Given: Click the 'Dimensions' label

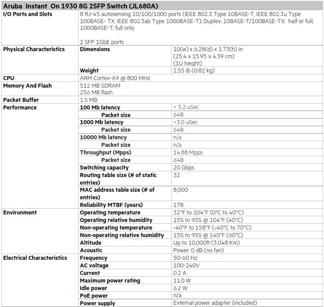Looking at the screenshot, I should pyautogui.click(x=95, y=49).
